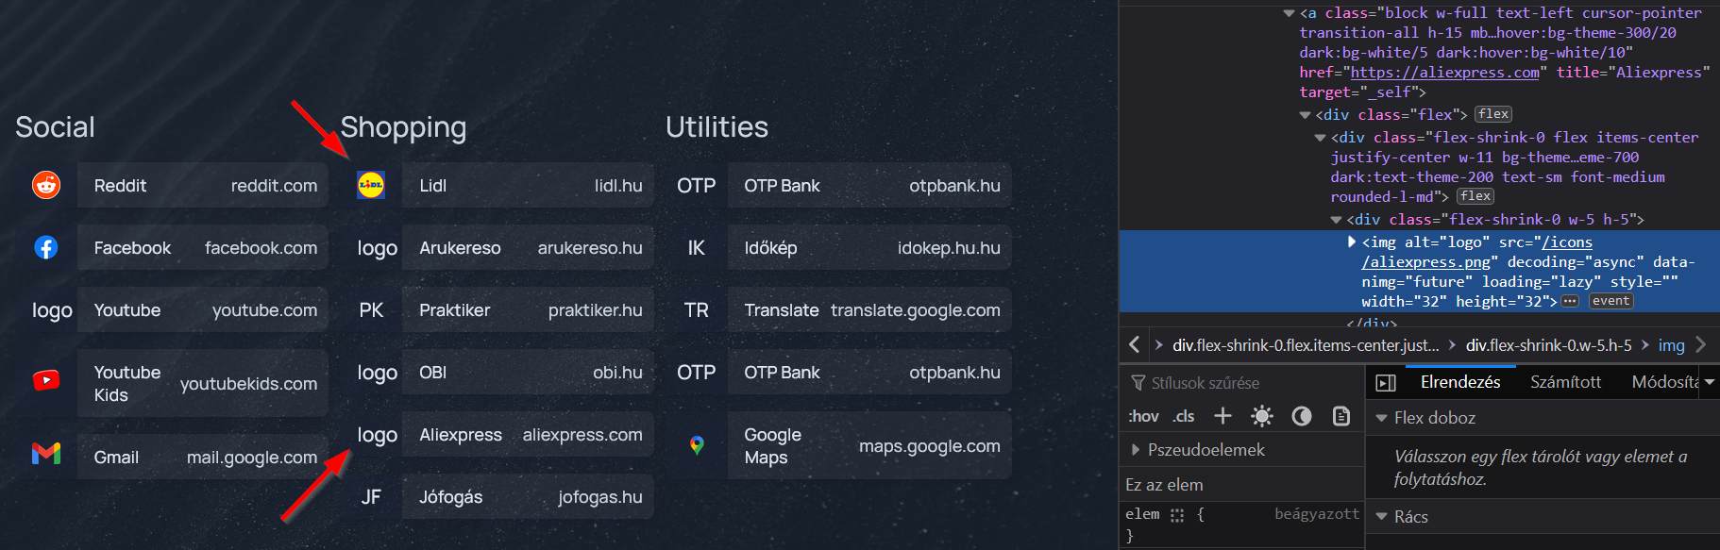The width and height of the screenshot is (1720, 550).
Task: Click the add new rule plus icon
Action: pos(1223,415)
